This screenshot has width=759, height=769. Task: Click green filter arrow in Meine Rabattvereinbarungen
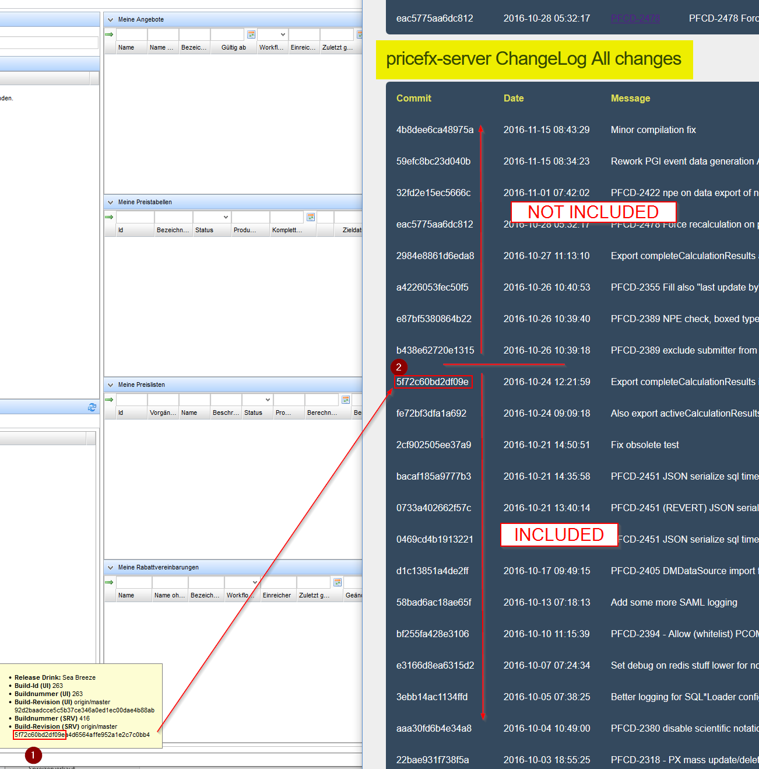coord(109,582)
